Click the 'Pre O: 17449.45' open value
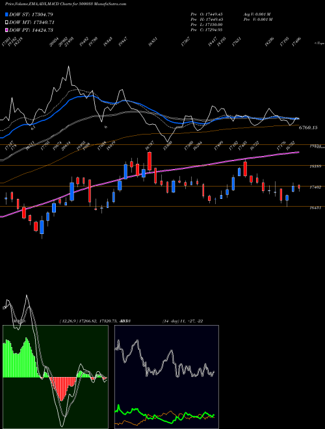 tap(207, 14)
